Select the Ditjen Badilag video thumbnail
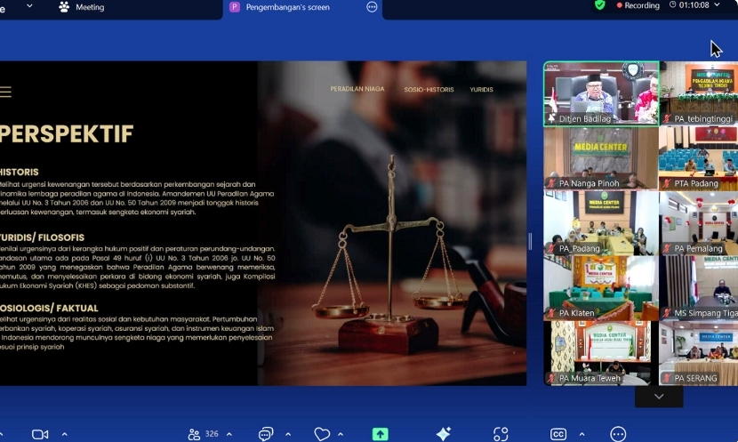 click(601, 93)
